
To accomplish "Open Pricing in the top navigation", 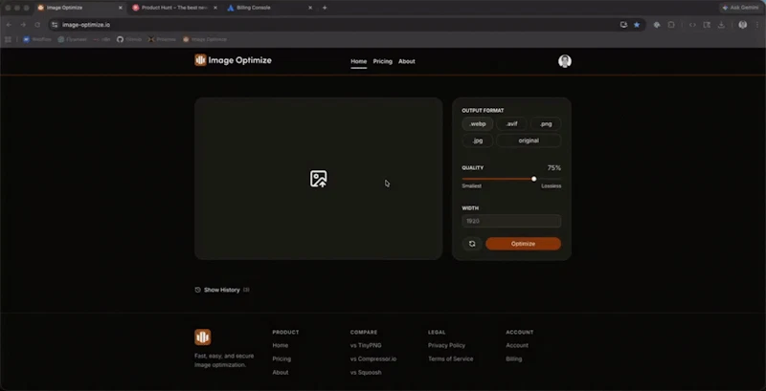I will (x=382, y=61).
